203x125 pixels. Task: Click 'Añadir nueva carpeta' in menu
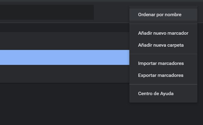pos(161,45)
